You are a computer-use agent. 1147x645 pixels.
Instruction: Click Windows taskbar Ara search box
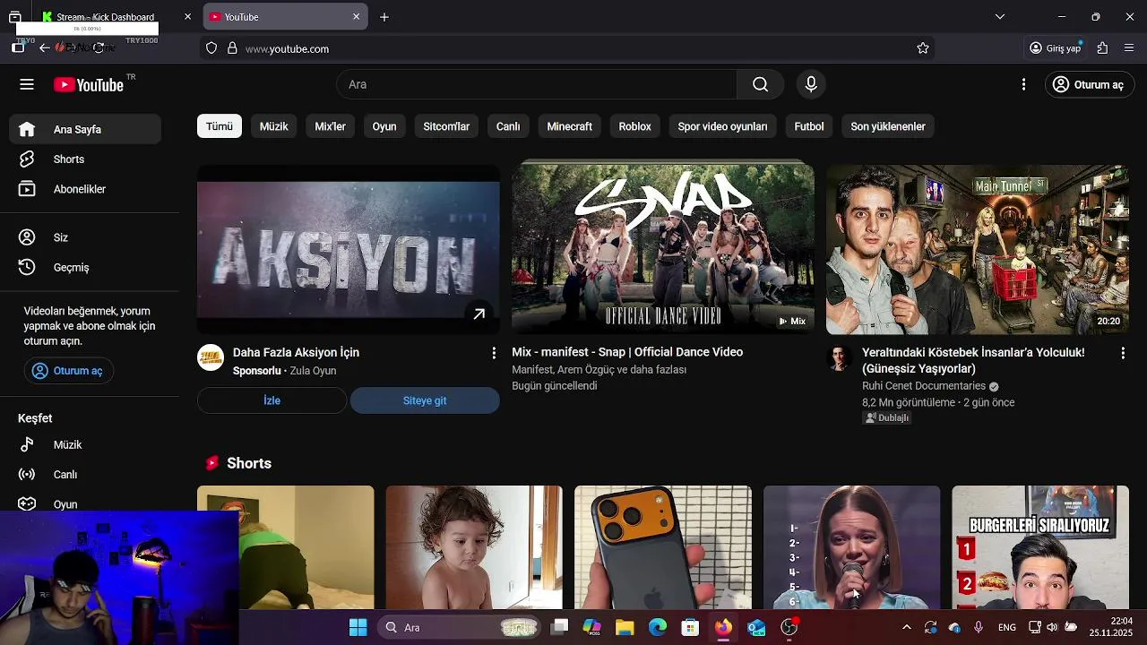[x=459, y=627]
